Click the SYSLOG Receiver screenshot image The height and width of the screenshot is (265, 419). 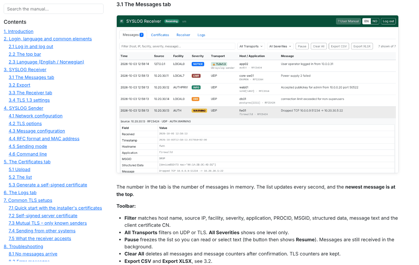258,94
